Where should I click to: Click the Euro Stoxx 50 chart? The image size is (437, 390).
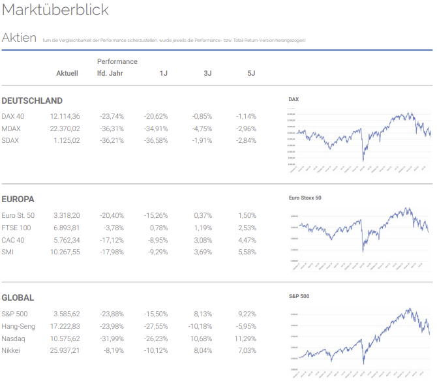pos(359,233)
